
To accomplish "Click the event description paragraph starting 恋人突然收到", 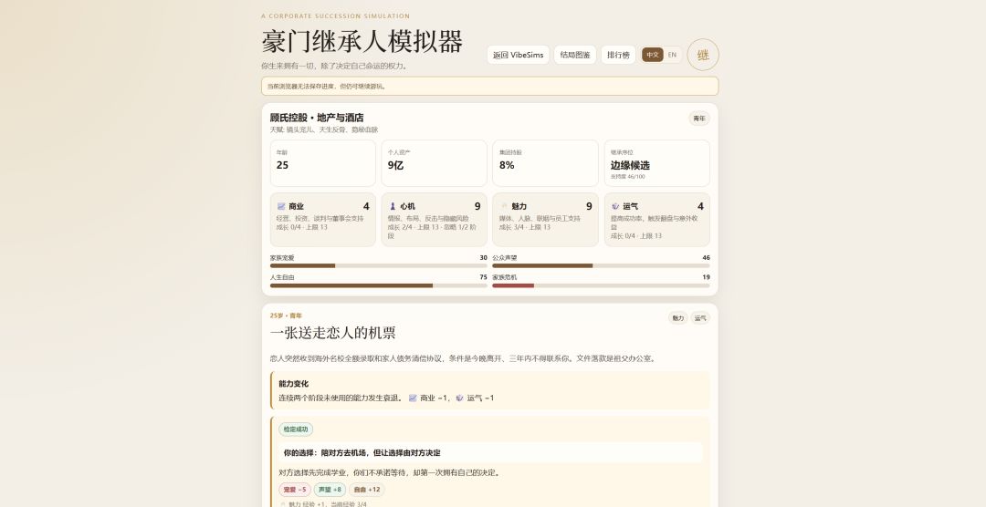I will coord(464,358).
